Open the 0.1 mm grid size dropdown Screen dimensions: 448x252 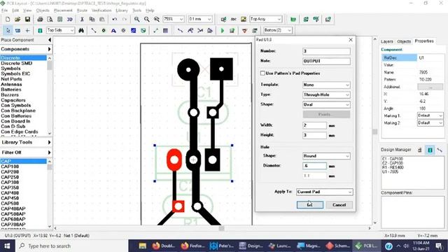[209, 19]
